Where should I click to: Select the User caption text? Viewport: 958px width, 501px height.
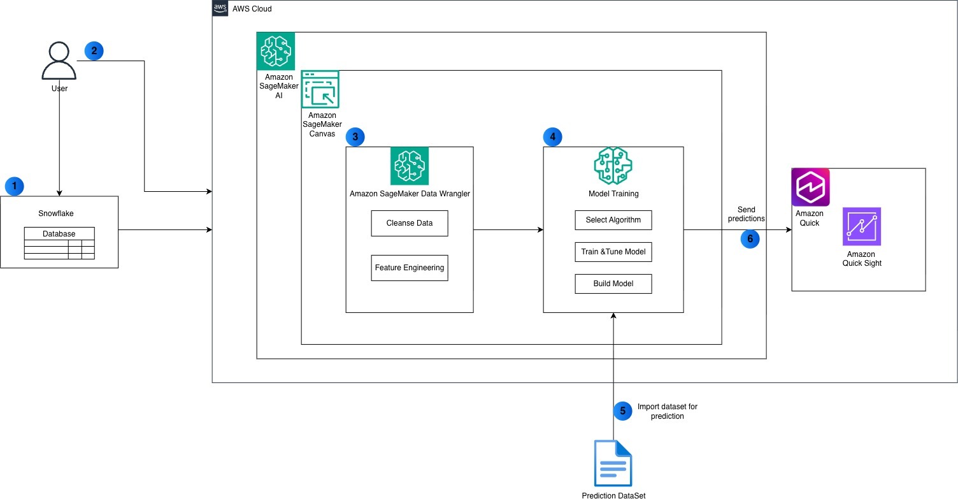(x=59, y=89)
